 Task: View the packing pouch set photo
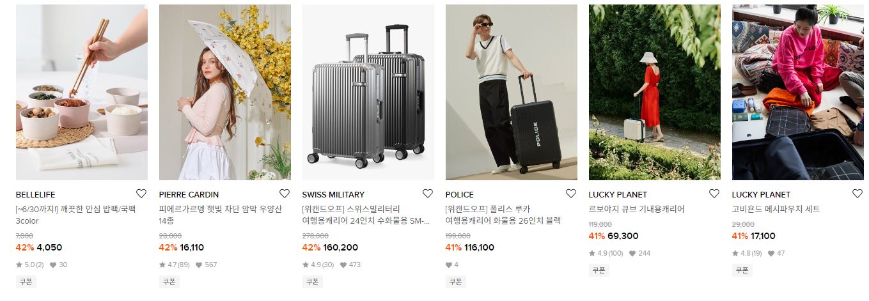click(x=798, y=93)
